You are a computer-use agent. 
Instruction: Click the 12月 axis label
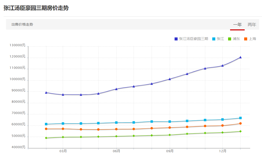coord(223,151)
